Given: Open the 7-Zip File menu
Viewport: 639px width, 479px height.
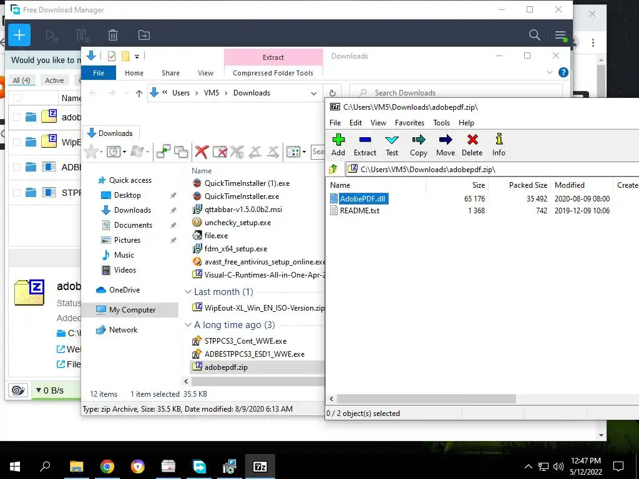Looking at the screenshot, I should tap(335, 123).
